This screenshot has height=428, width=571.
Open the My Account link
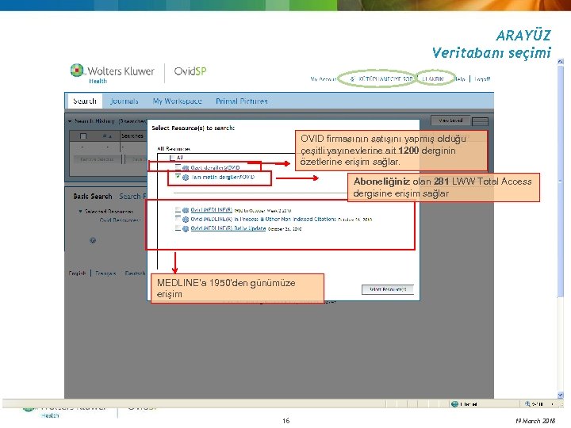323,79
